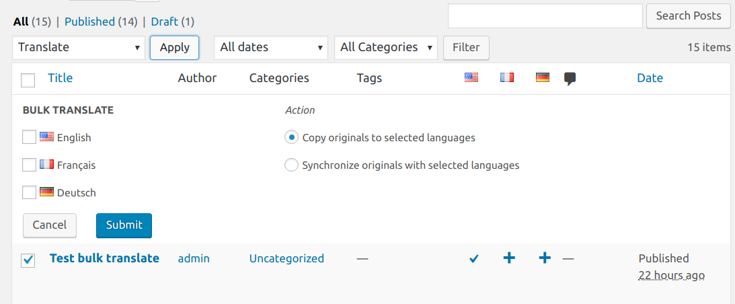Click the French flag column header icon
The height and width of the screenshot is (304, 735).
coord(507,77)
